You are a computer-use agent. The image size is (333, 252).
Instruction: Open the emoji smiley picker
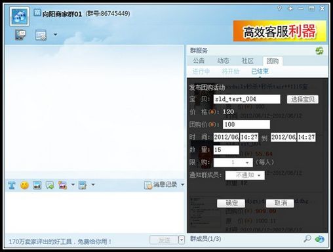point(24,185)
